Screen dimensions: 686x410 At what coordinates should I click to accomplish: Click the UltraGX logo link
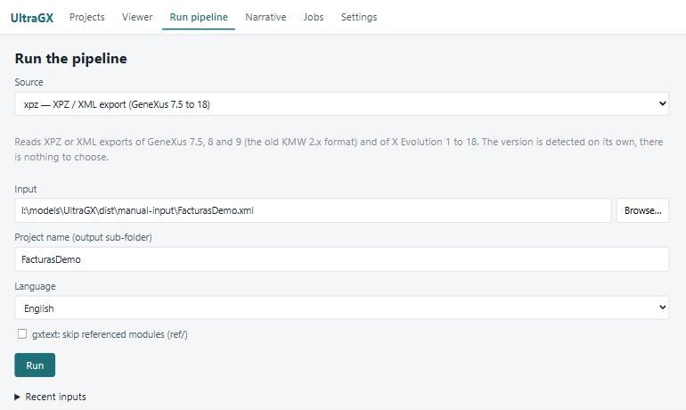[x=32, y=18]
